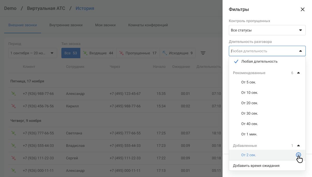Click incoming call icon for +7 (926) 000-11-11
Screen dimensions: 312x177
13,171
